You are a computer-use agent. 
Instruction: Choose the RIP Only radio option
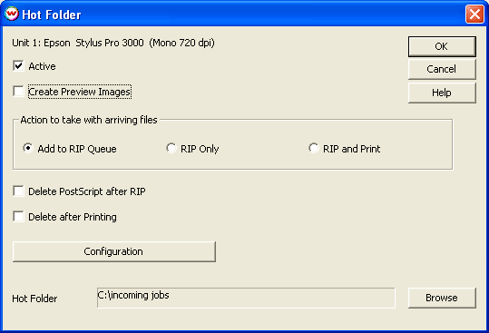(x=171, y=148)
